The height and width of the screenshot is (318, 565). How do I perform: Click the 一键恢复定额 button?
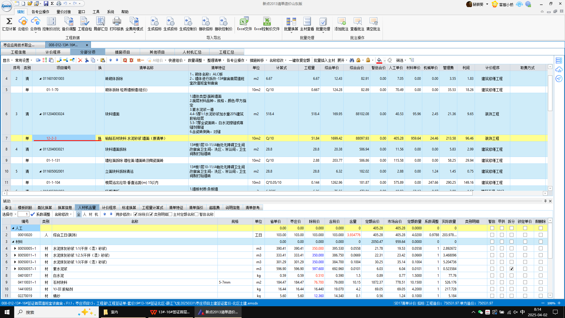299,60
